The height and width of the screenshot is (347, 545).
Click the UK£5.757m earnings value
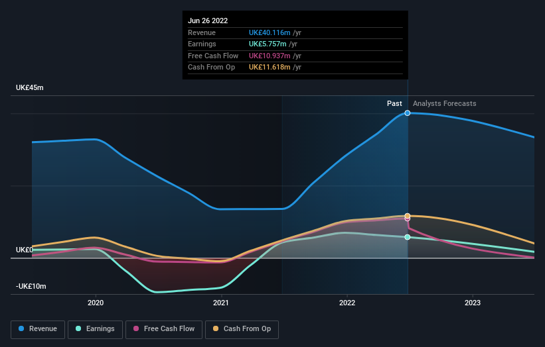(268, 44)
